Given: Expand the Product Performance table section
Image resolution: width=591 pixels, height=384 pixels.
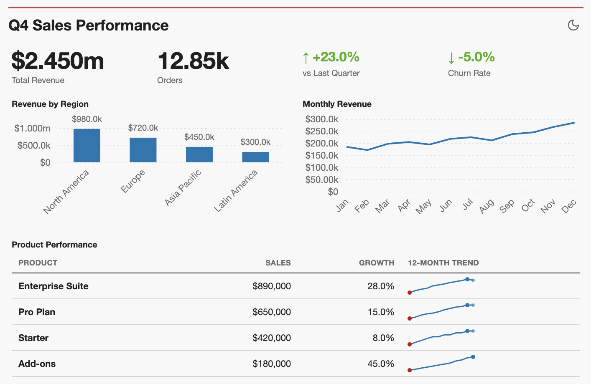Looking at the screenshot, I should 54,245.
